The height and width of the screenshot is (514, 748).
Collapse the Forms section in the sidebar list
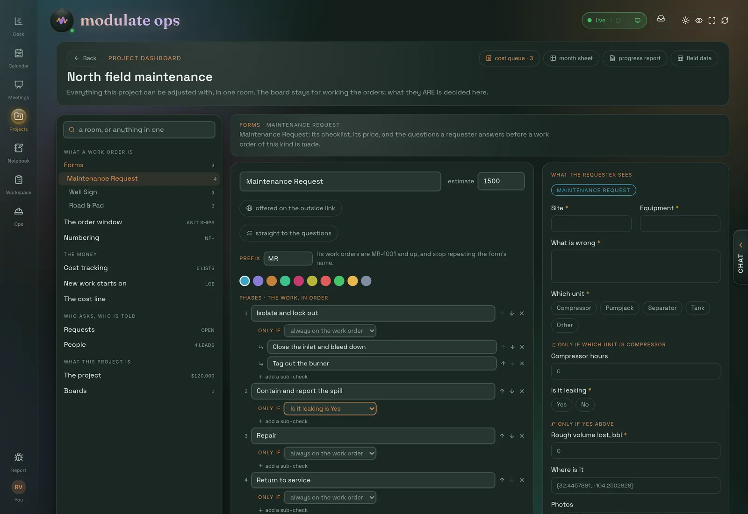(139, 165)
